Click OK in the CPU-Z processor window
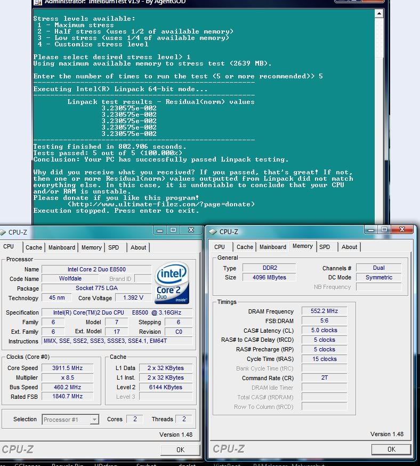The width and height of the screenshot is (420, 466). [x=180, y=449]
